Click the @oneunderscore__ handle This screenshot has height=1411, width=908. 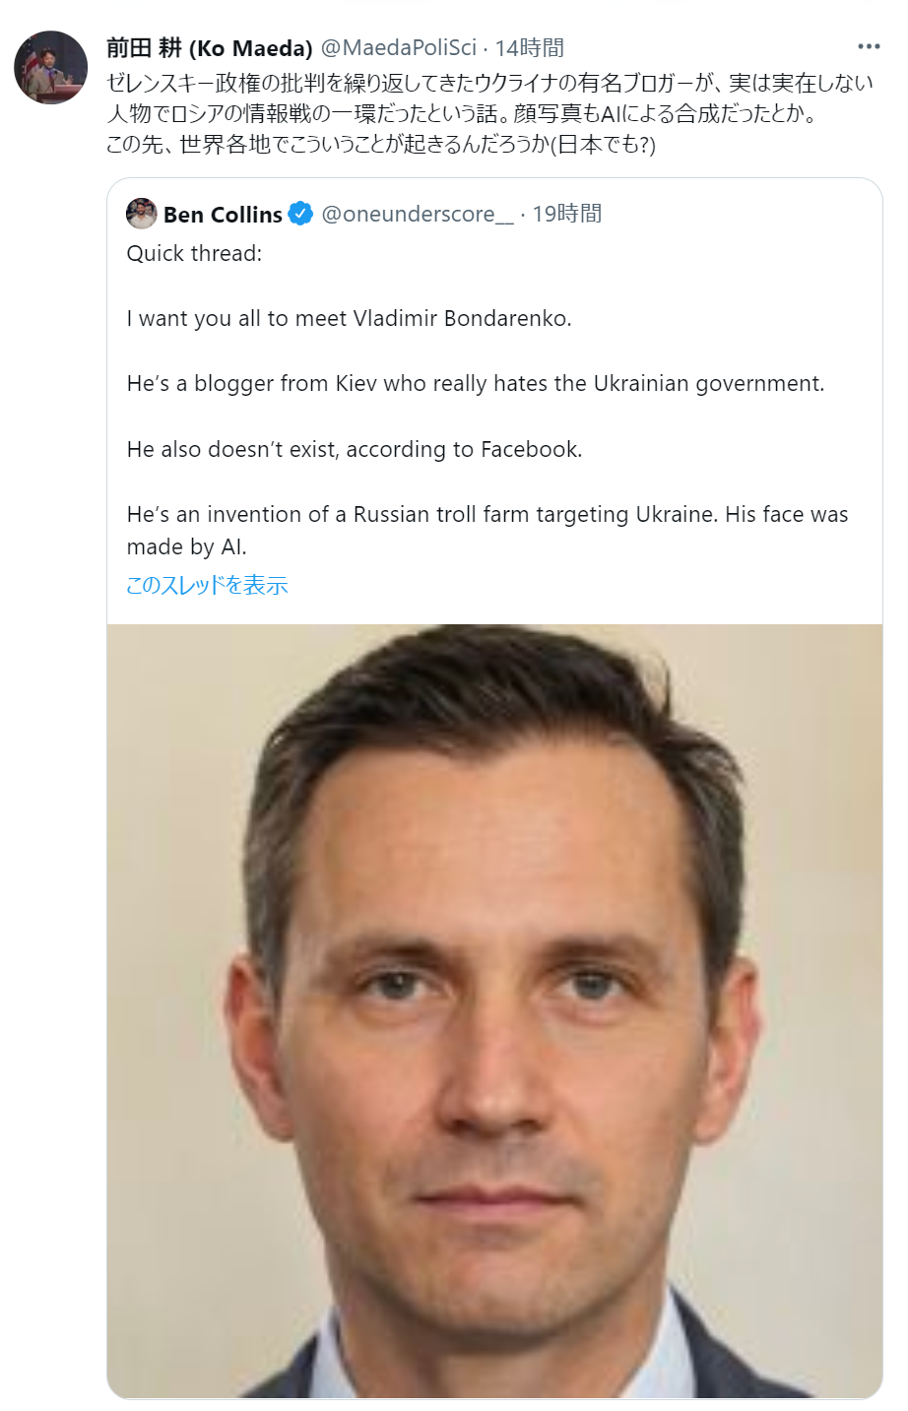point(418,215)
